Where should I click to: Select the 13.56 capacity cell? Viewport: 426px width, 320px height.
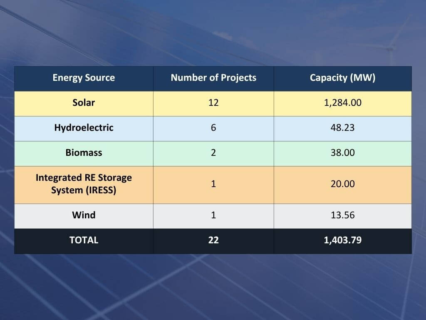[342, 215]
